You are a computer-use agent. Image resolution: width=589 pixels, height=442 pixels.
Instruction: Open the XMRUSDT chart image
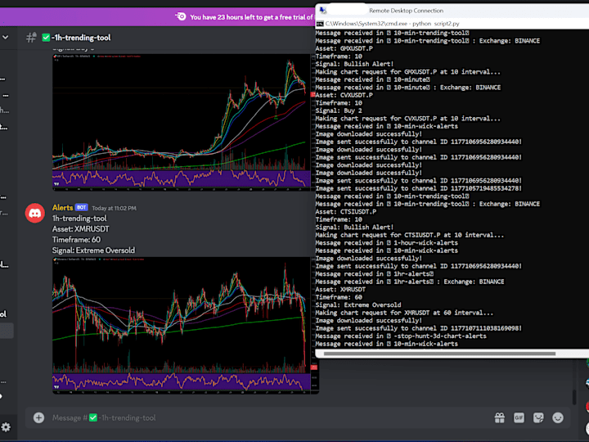[x=186, y=325]
